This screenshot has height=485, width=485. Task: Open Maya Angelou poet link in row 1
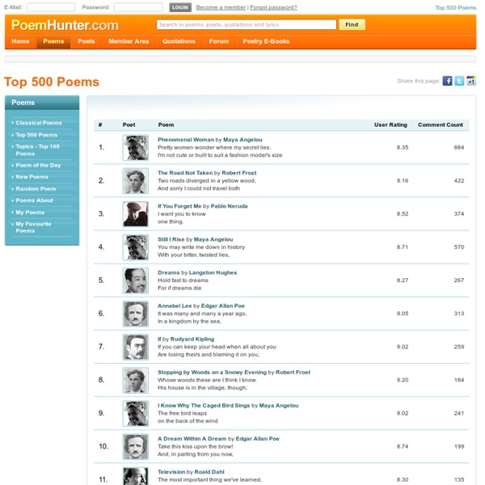[x=242, y=140]
